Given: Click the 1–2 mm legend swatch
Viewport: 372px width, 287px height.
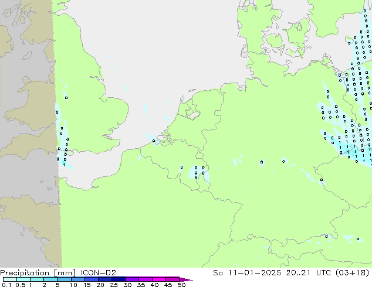Looking at the screenshot, I should tap(37, 279).
